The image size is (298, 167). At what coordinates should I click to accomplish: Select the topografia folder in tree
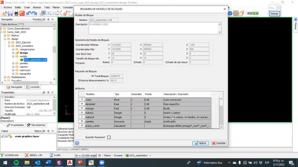[25, 74]
